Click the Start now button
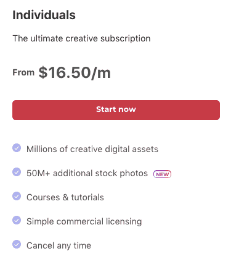 coord(116,110)
